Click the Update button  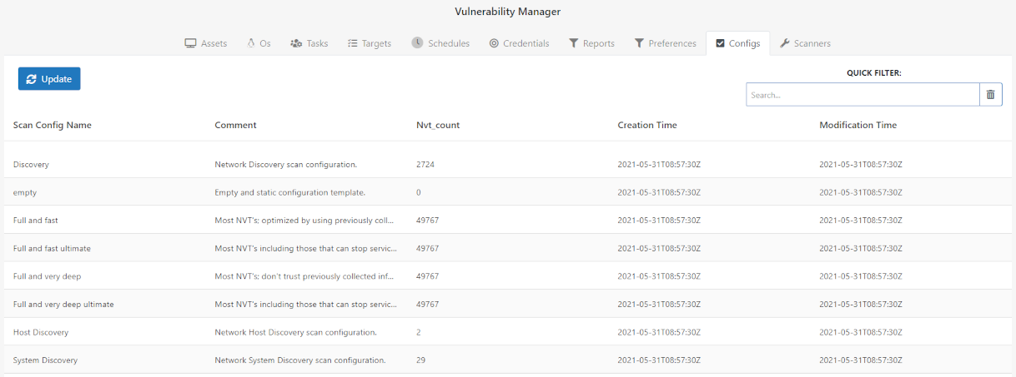(x=49, y=79)
